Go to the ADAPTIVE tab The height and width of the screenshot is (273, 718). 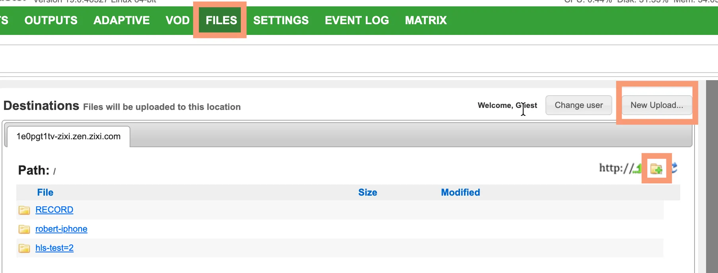click(x=122, y=20)
